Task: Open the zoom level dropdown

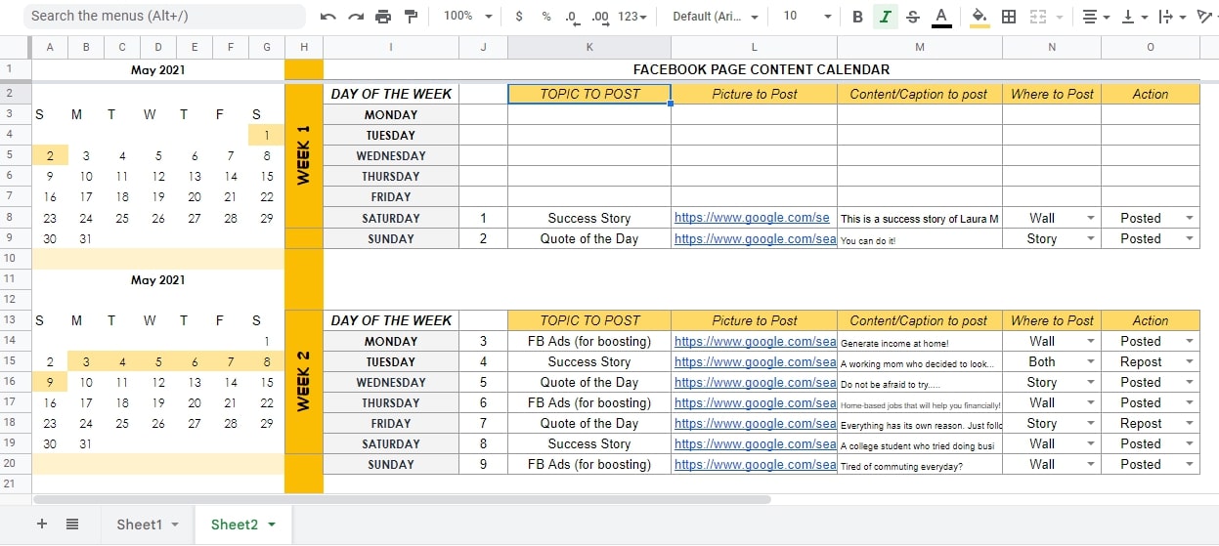Action: pos(465,17)
